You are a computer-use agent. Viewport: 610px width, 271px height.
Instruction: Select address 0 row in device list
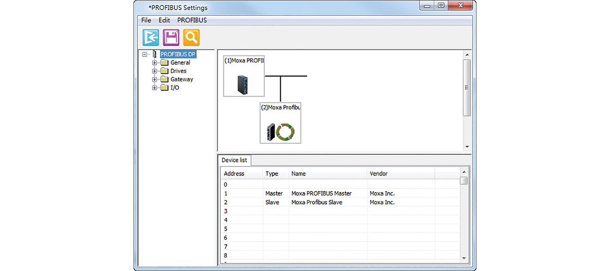click(340, 185)
